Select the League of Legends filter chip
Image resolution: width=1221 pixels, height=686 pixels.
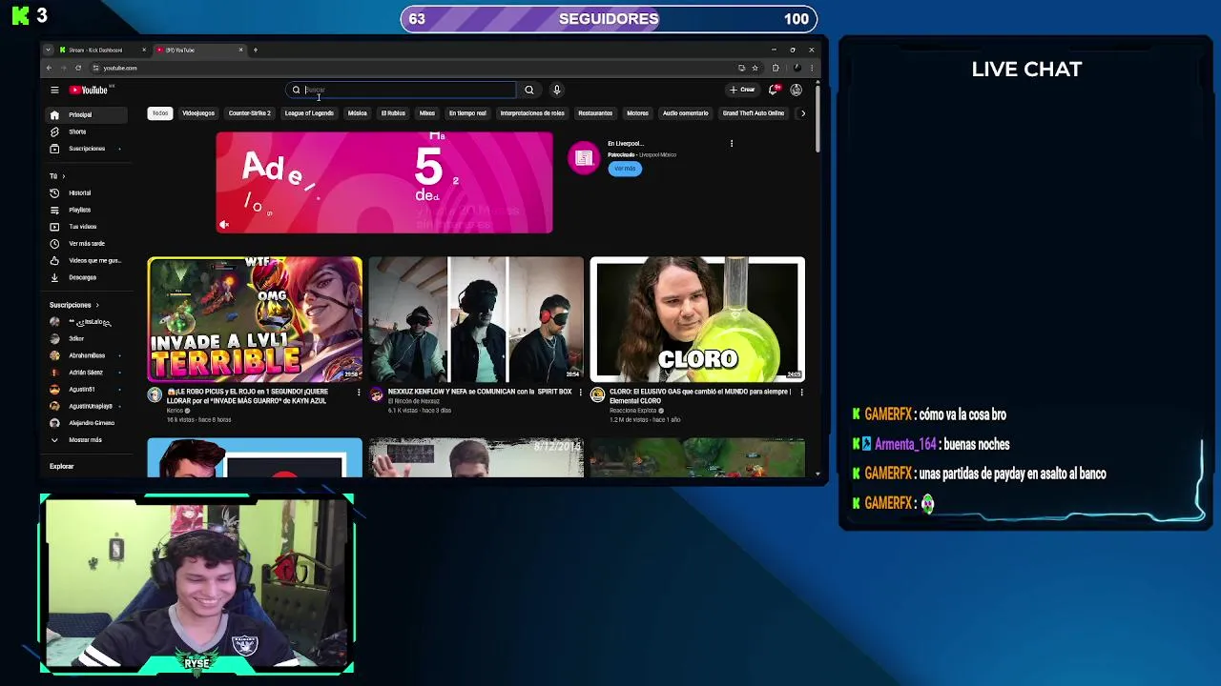[x=309, y=113]
